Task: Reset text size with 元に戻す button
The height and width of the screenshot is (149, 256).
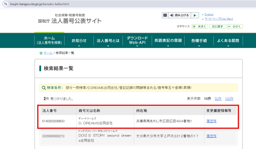Action: (217, 26)
